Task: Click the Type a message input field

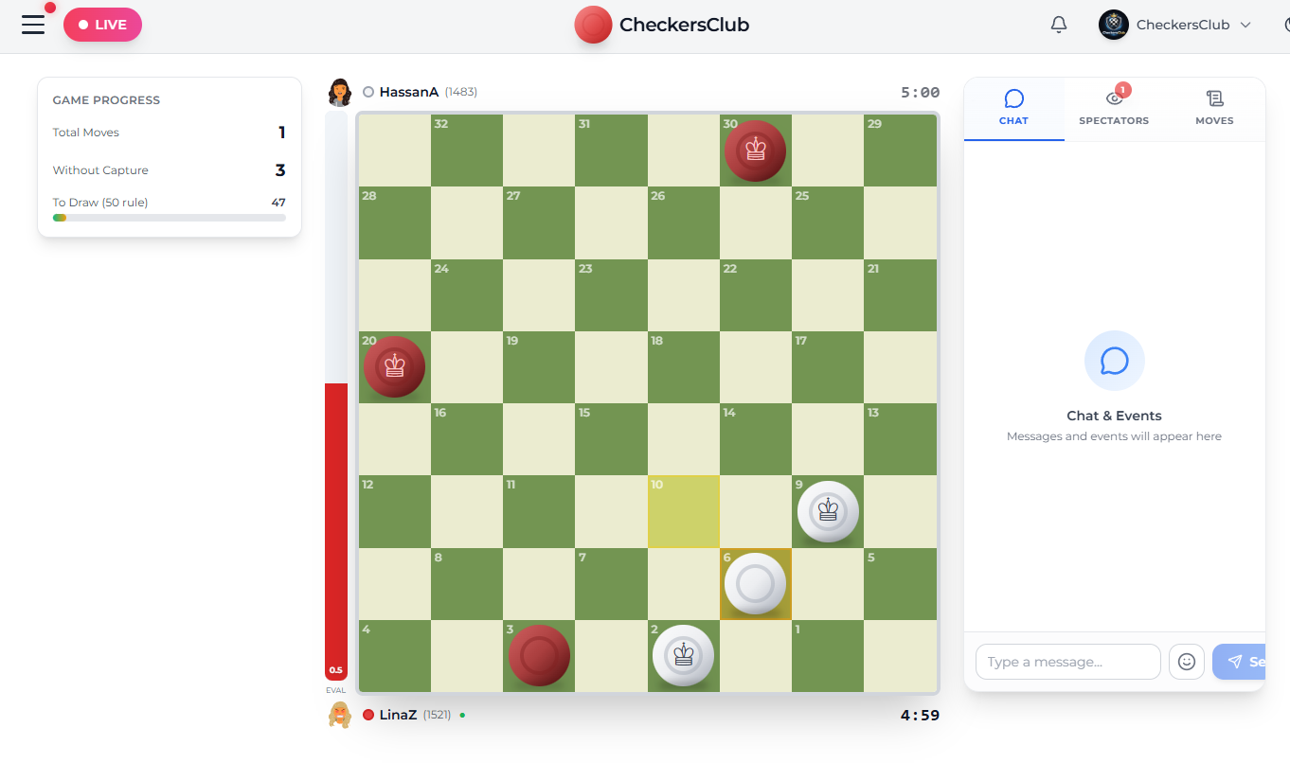Action: pos(1067,661)
